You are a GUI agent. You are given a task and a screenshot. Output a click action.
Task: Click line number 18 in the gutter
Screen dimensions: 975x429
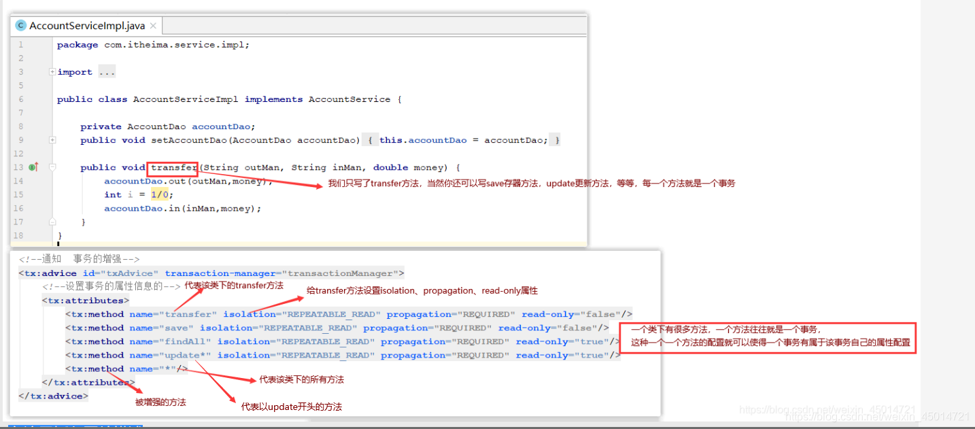click(18, 235)
